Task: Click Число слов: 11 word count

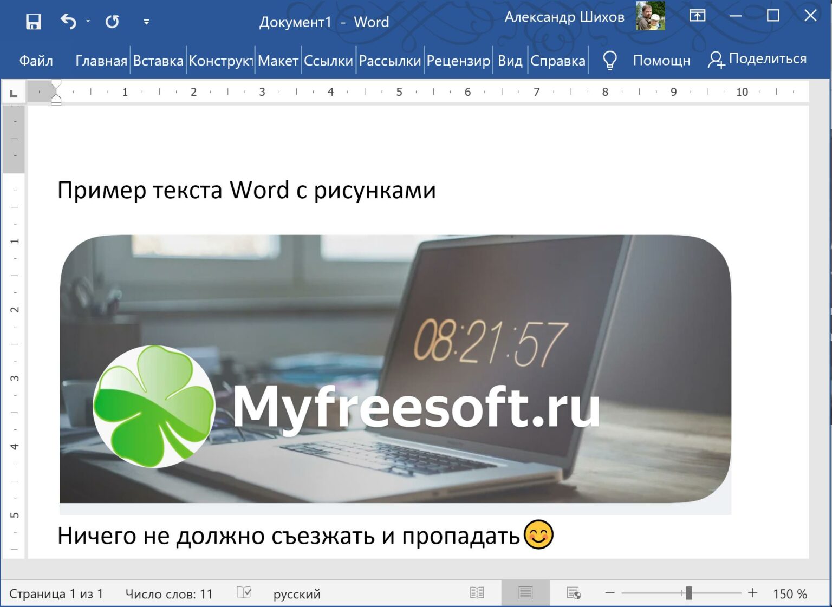Action: coord(169,594)
